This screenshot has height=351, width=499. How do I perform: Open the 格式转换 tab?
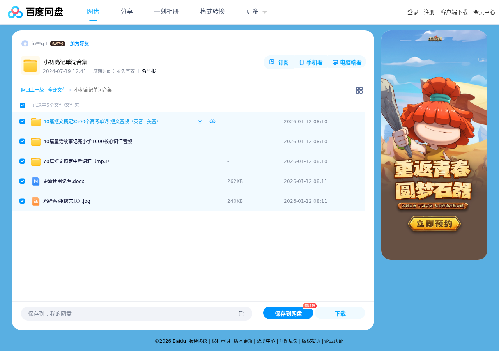[x=212, y=12]
